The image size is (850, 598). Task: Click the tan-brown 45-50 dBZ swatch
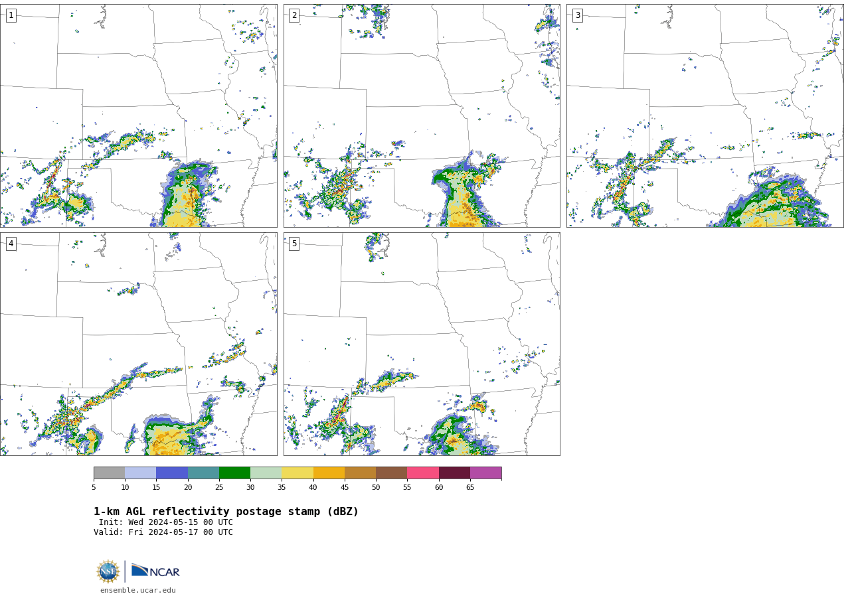(x=361, y=473)
